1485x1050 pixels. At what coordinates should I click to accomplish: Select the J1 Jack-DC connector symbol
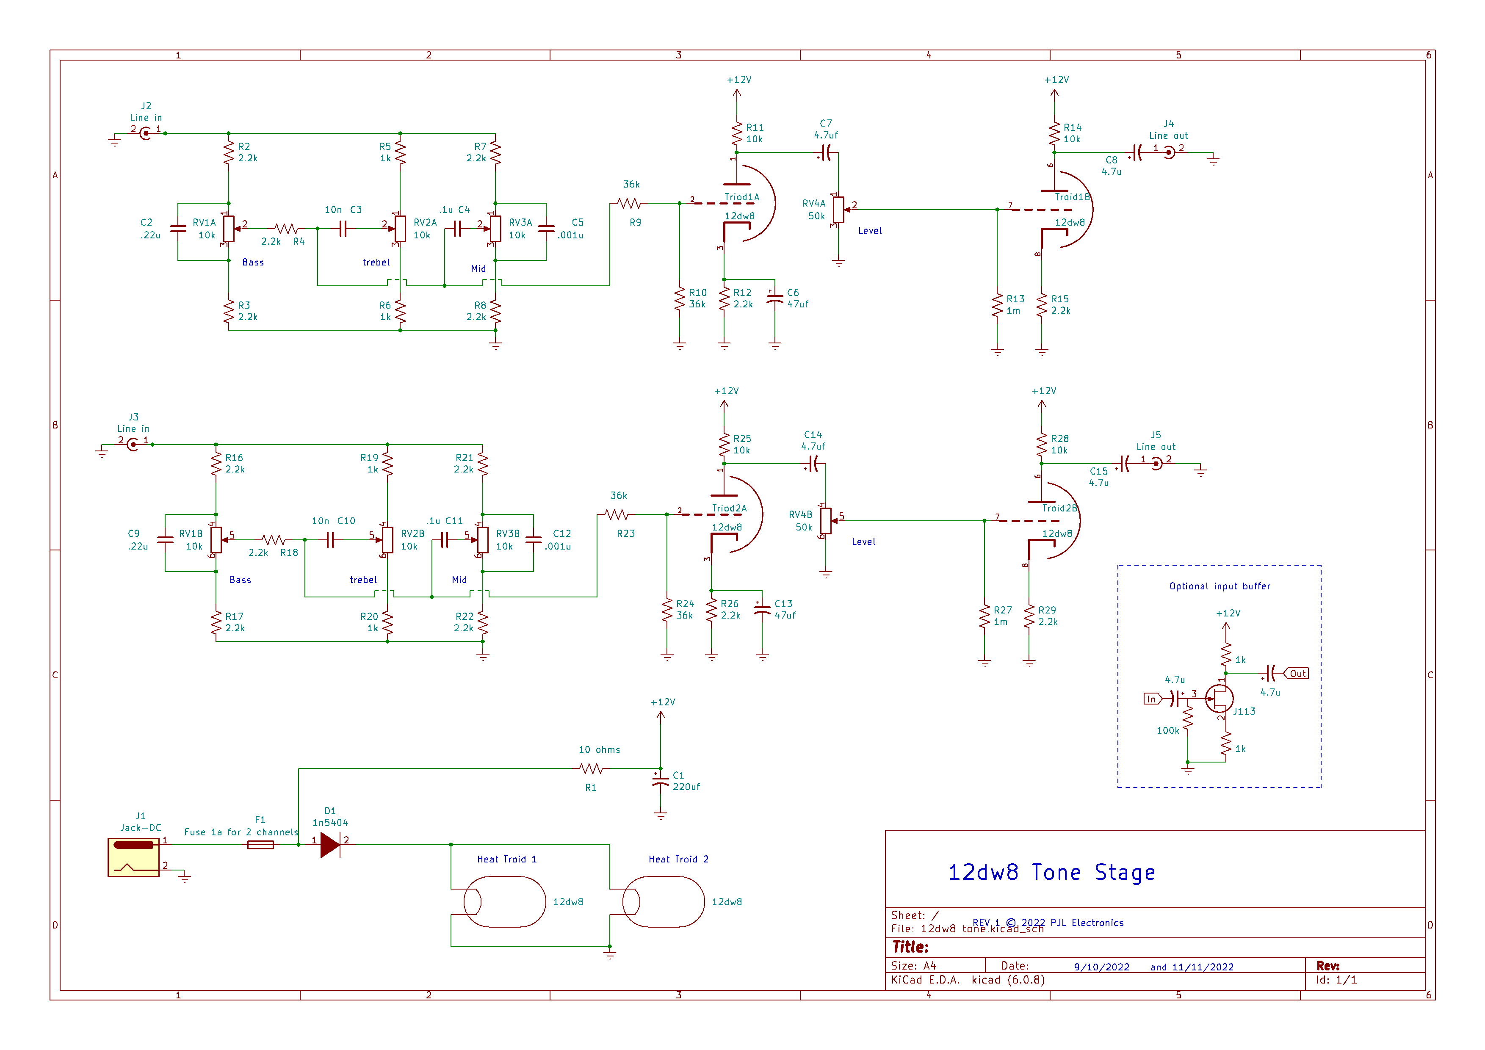pyautogui.click(x=133, y=857)
